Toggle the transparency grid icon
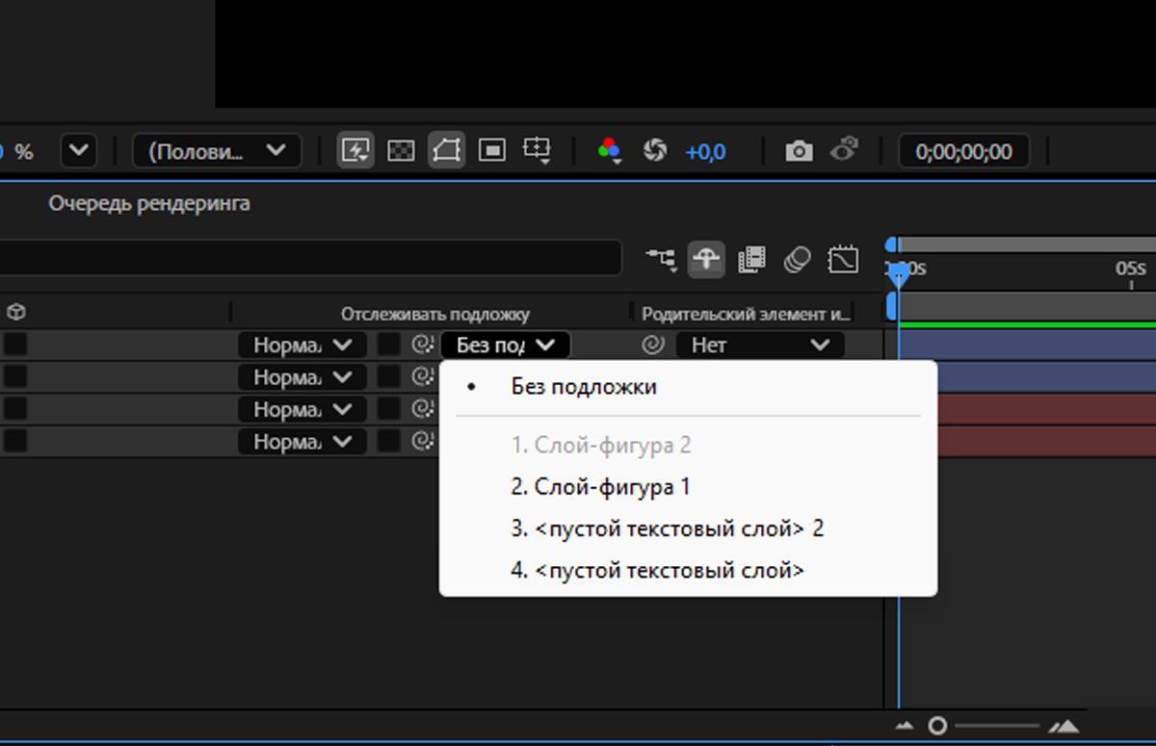The height and width of the screenshot is (746, 1156). point(401,151)
